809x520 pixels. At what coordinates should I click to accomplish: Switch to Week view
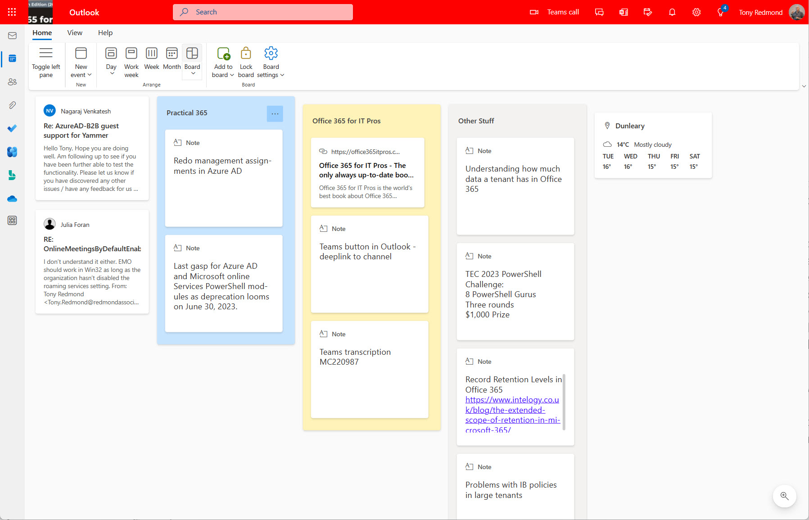[152, 59]
